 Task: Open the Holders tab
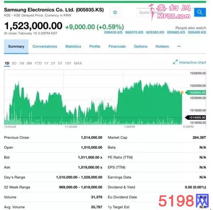pyautogui.click(x=162, y=46)
